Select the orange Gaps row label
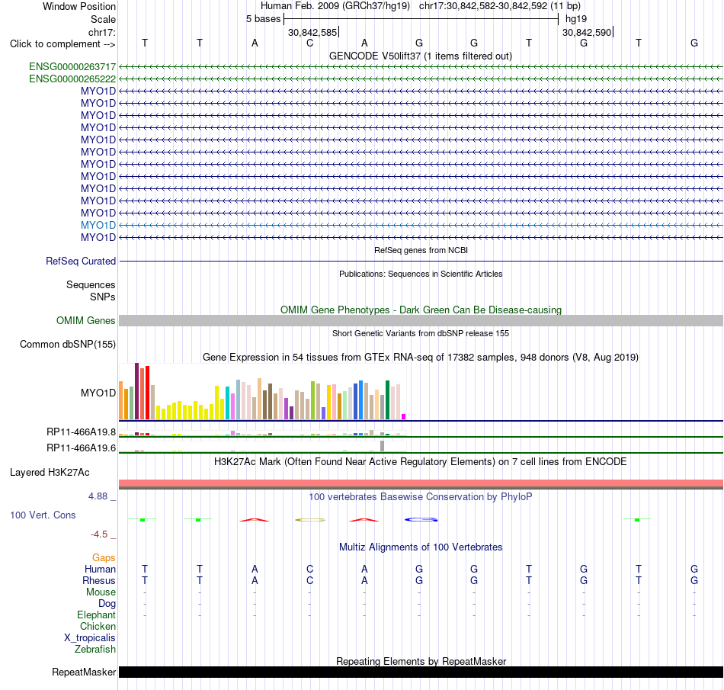This screenshot has height=690, width=724. [104, 558]
